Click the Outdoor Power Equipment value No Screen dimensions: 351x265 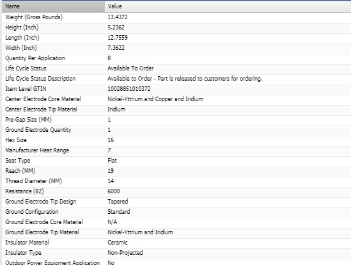tap(111, 262)
